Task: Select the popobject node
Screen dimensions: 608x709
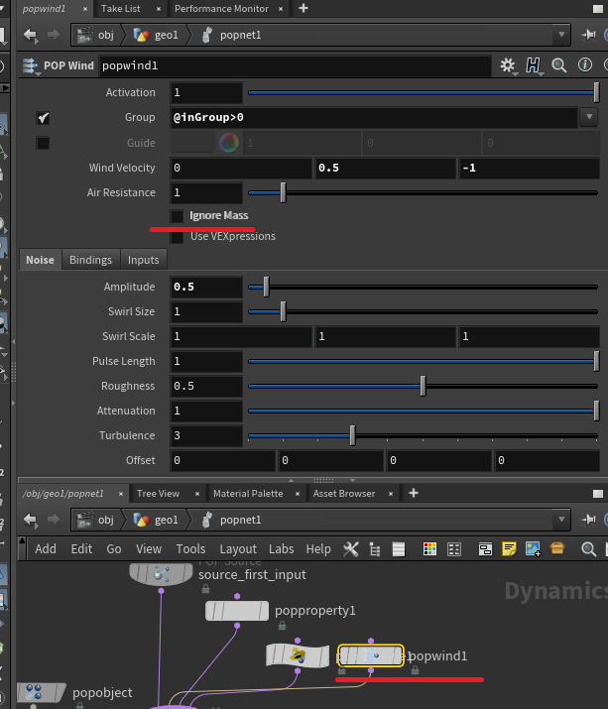Action: tap(42, 693)
